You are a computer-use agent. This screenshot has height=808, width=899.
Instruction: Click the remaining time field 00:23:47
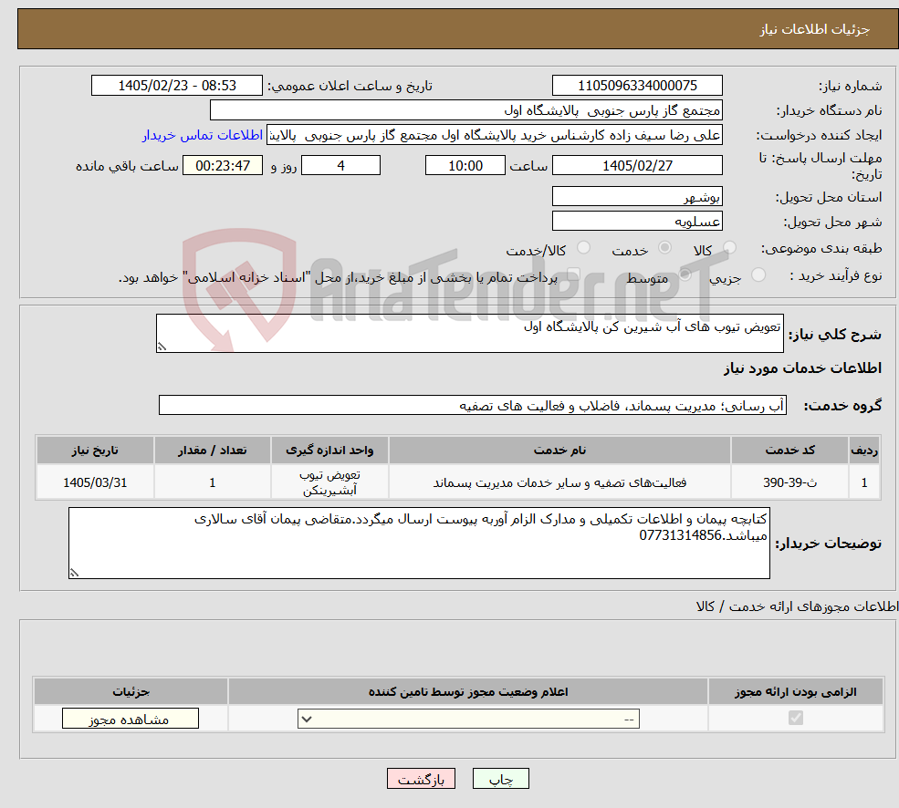pos(223,166)
